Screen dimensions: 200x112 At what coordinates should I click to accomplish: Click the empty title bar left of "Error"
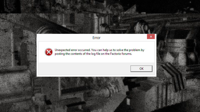point(64,38)
